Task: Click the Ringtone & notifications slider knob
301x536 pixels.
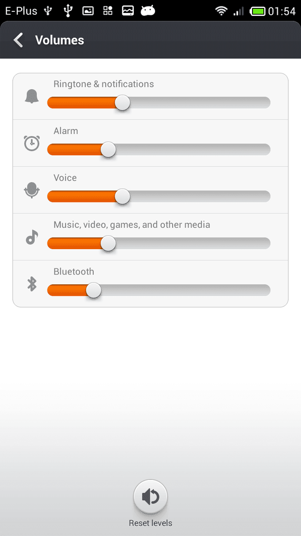Action: coord(122,103)
